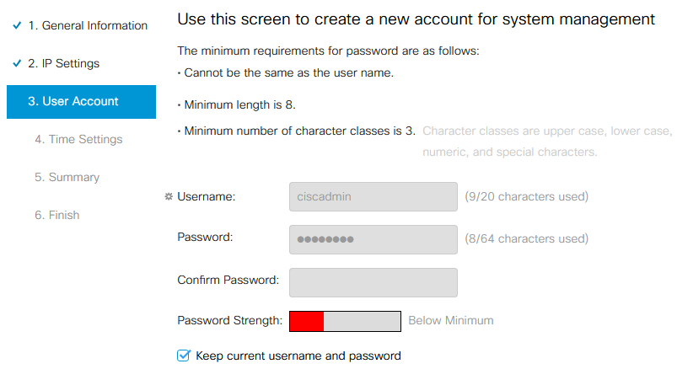Click the Keep current username and password label

click(x=298, y=356)
